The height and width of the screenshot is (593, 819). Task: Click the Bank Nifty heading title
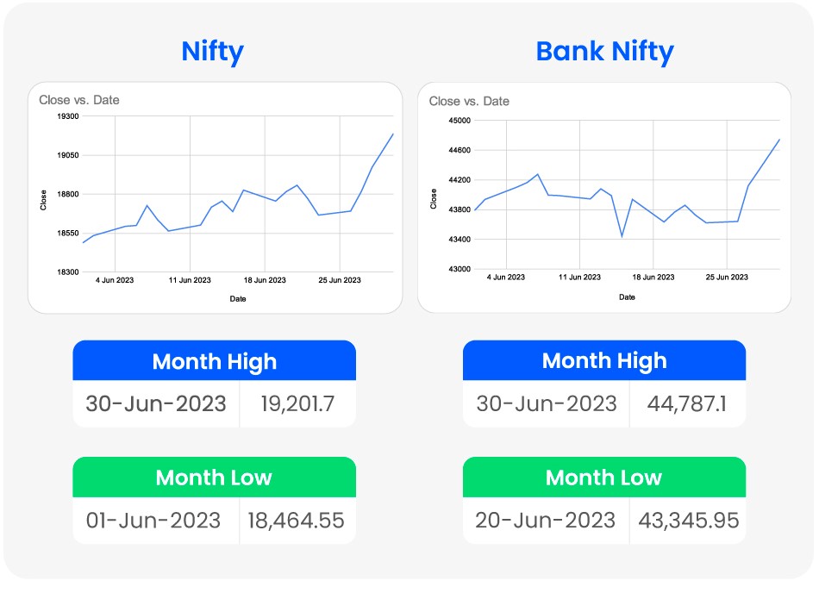tap(604, 52)
